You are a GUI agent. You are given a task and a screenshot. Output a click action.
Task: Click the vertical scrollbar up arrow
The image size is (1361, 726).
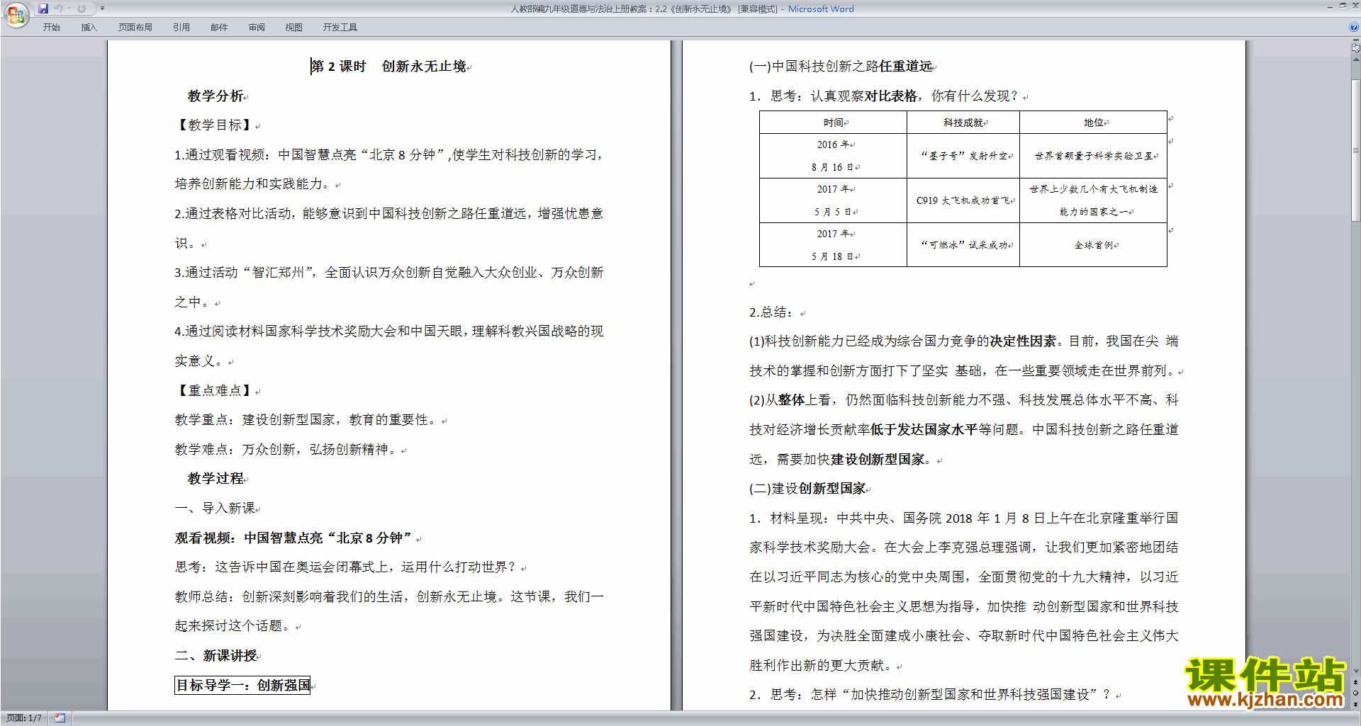click(x=1356, y=59)
